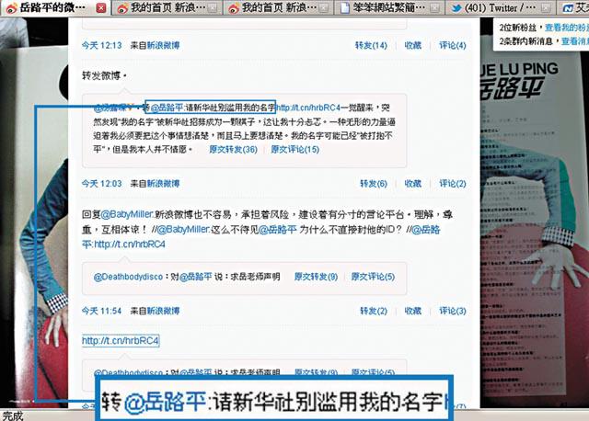Open http://t.cn/hrbRC4 link in quoted post
The height and width of the screenshot is (421, 589).
tap(307, 108)
